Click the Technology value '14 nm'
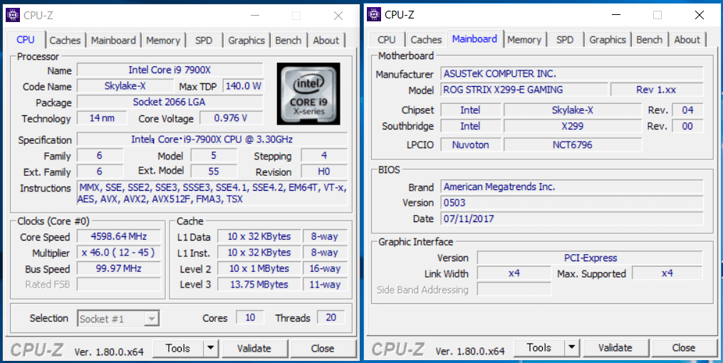The image size is (723, 363). click(102, 118)
